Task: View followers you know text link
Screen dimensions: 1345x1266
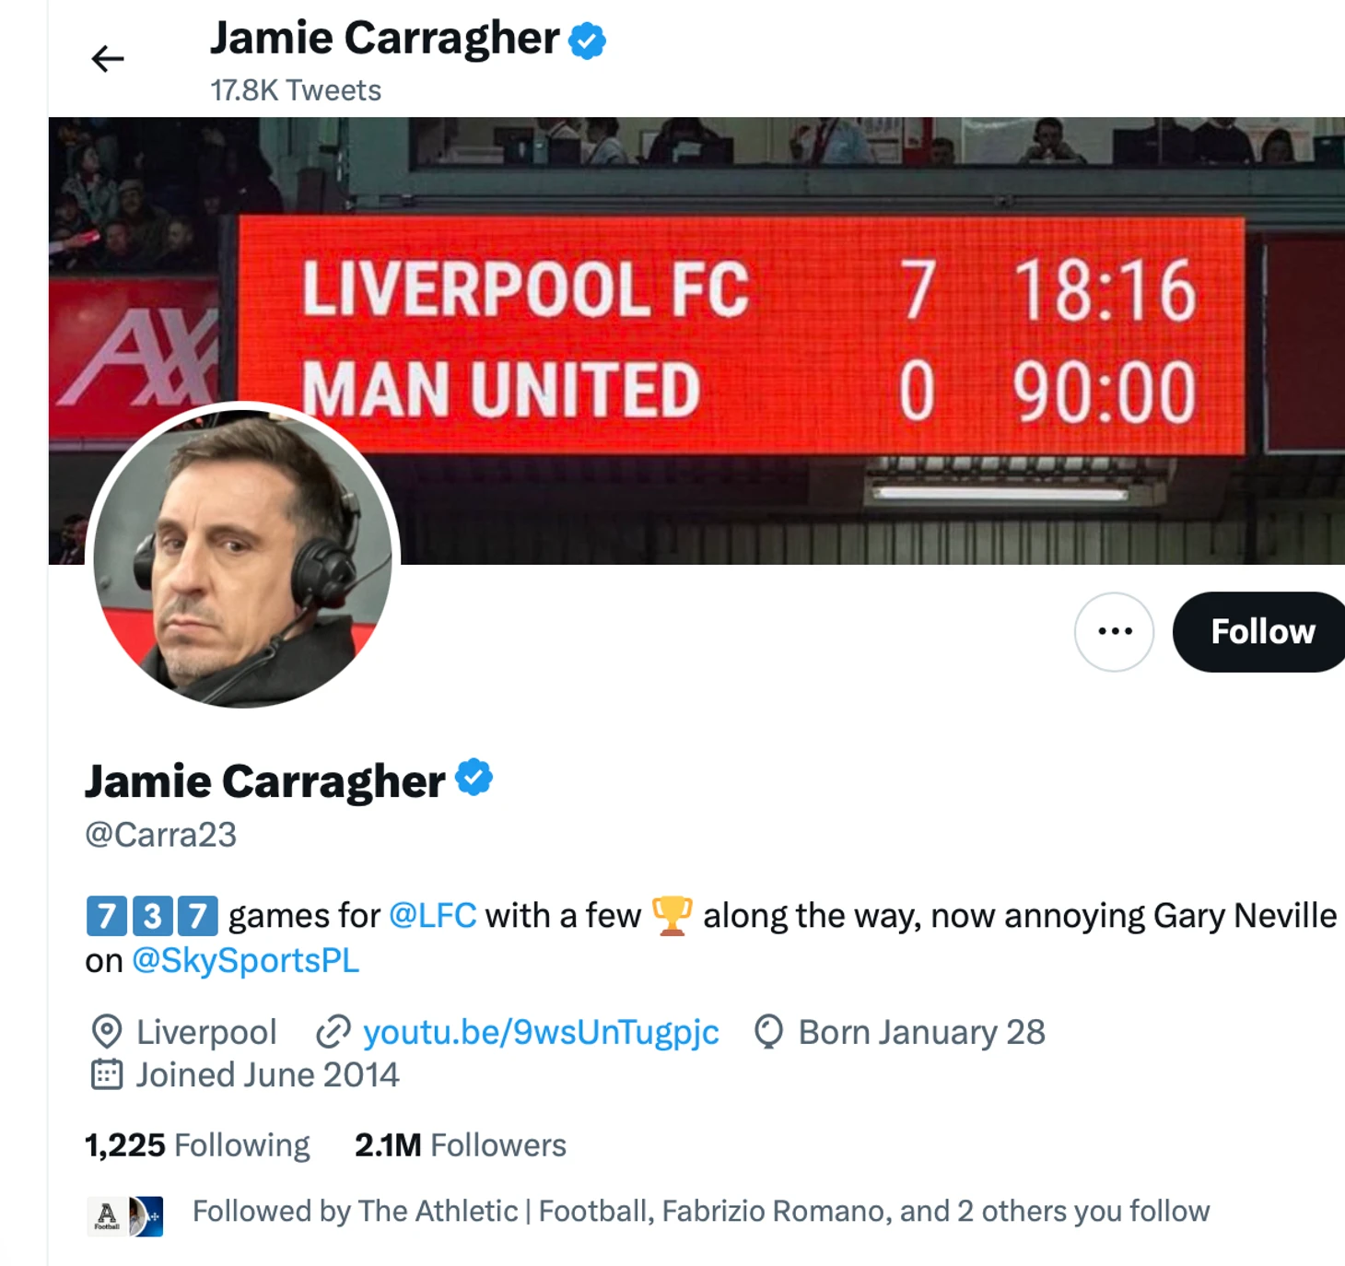Action: click(x=700, y=1212)
